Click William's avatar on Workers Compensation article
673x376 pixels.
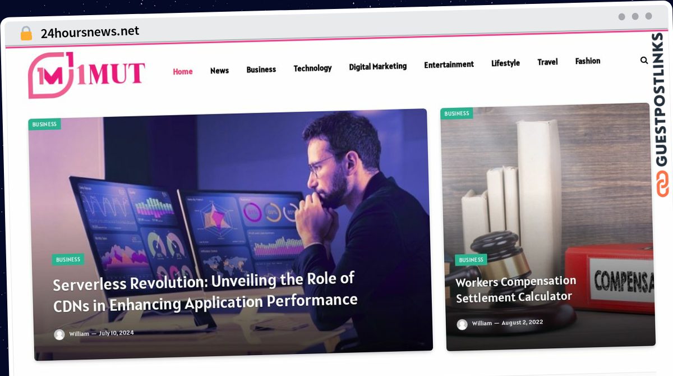[x=462, y=324]
